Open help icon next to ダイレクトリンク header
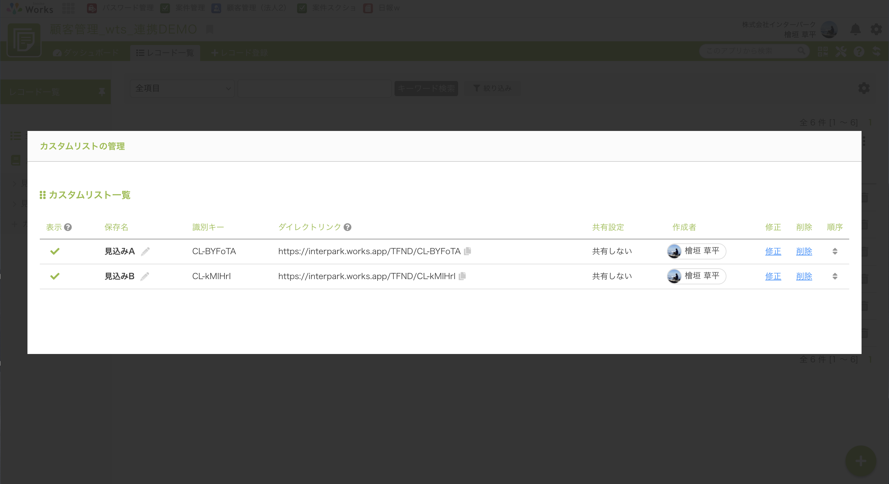This screenshot has width=889, height=484. click(348, 227)
